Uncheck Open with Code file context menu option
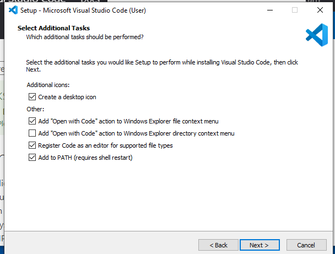This screenshot has width=335, height=254. click(32, 121)
